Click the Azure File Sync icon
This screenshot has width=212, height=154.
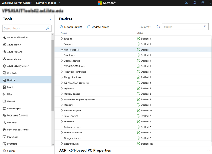click(4, 52)
